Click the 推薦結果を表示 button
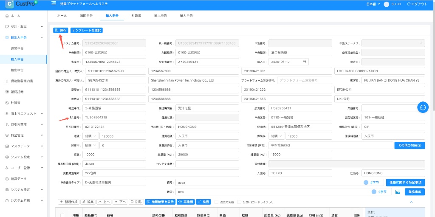435x217 pixels. [160, 202]
